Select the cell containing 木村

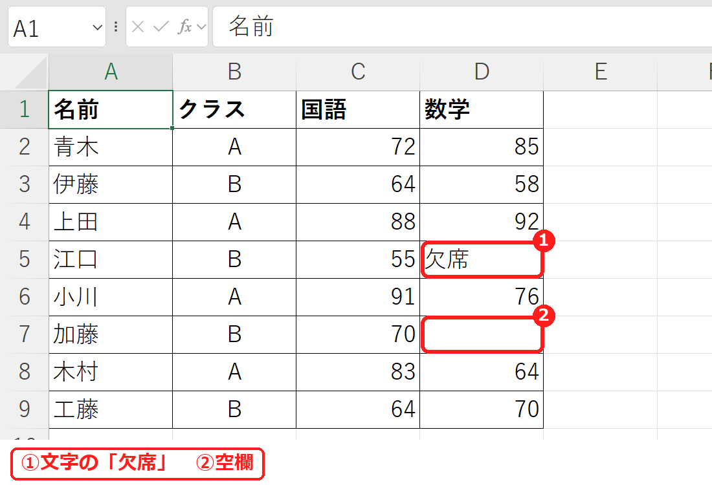[x=111, y=372]
